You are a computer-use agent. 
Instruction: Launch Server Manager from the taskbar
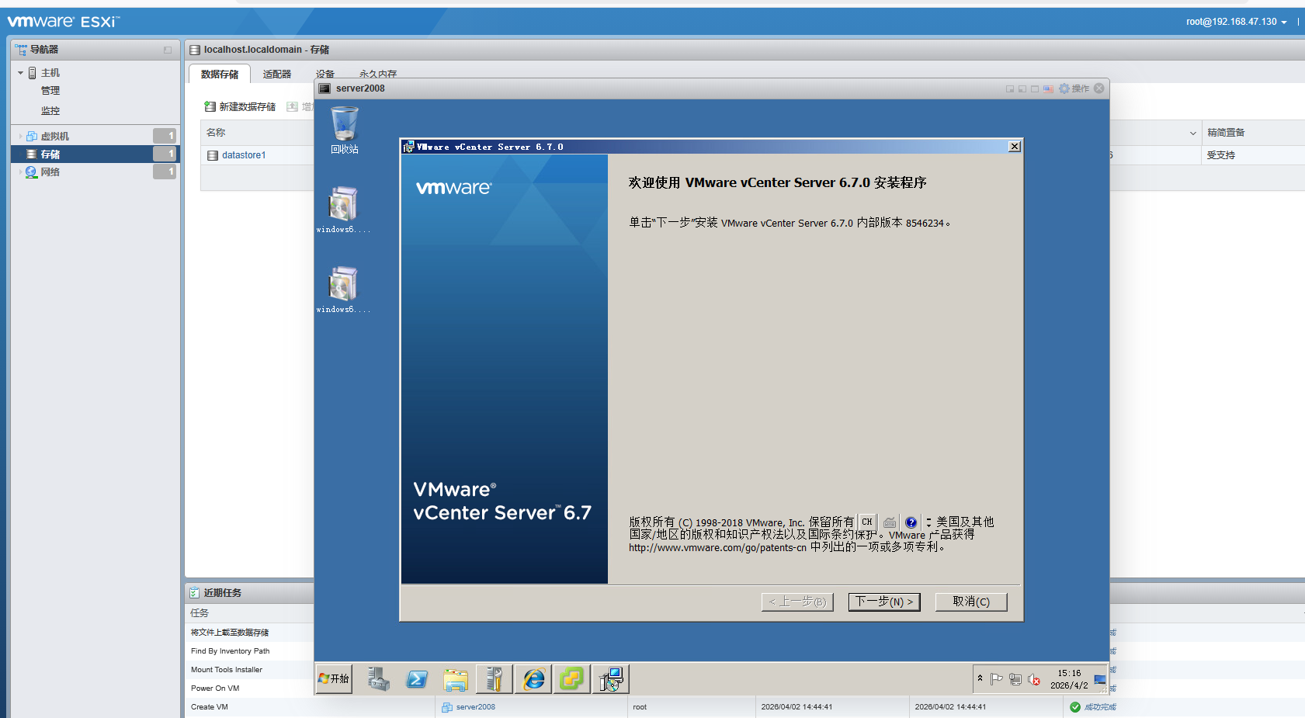(x=379, y=679)
